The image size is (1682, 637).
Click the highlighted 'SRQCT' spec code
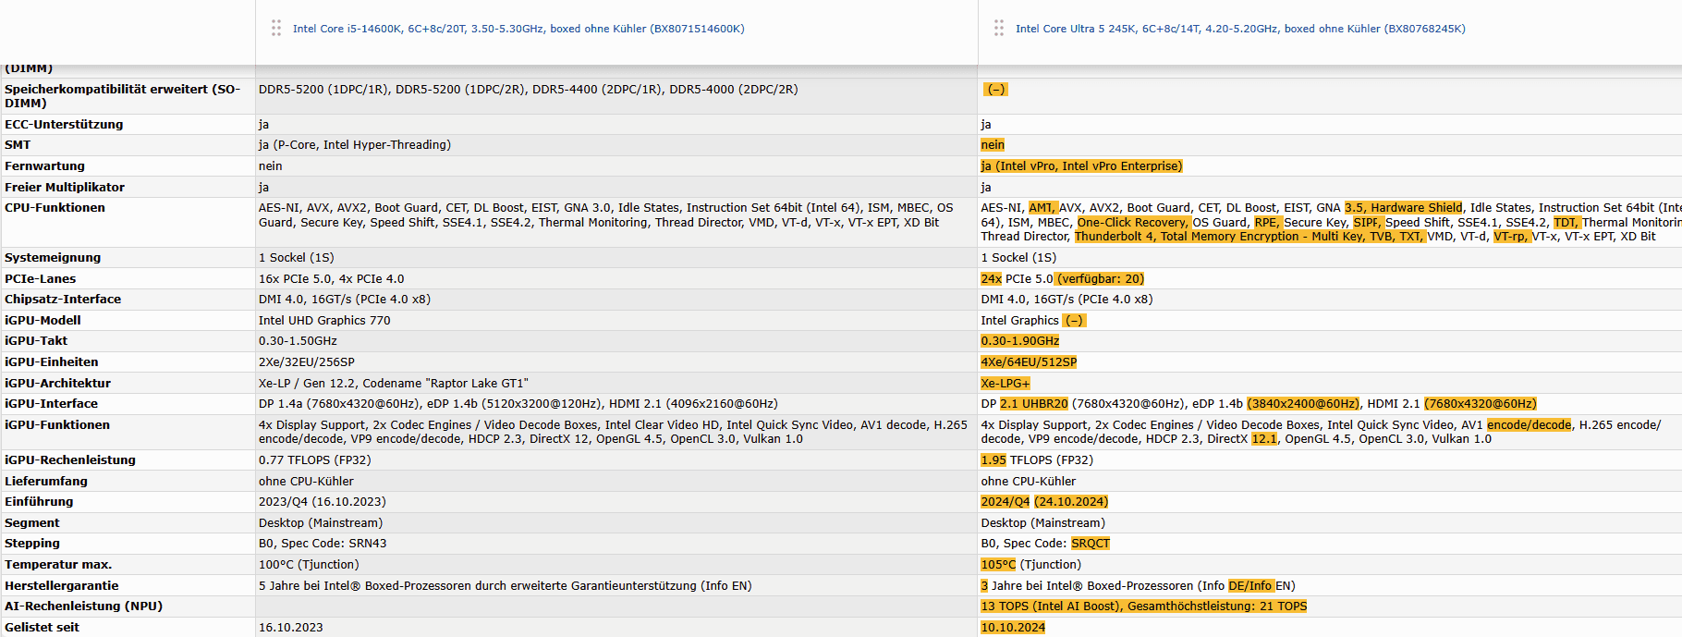coord(1091,544)
